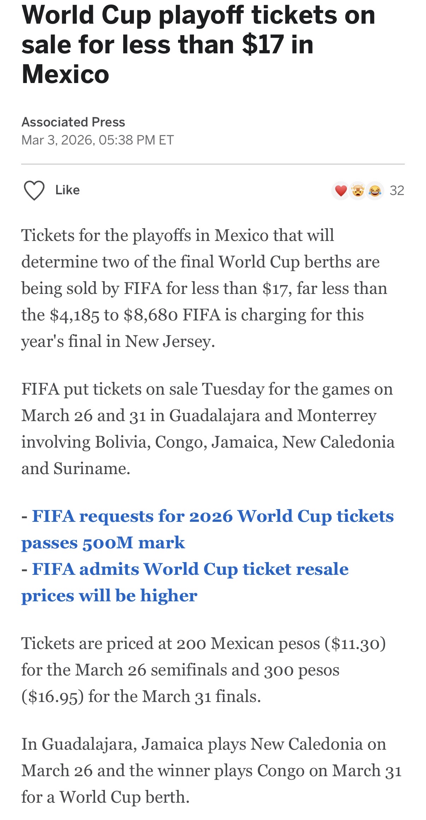Click the paragraph starting 'FIFA put tickets on sale'
The width and height of the screenshot is (426, 820).
208,429
